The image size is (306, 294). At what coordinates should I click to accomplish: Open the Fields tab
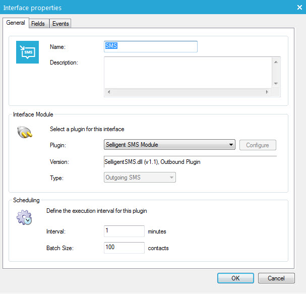(38, 24)
